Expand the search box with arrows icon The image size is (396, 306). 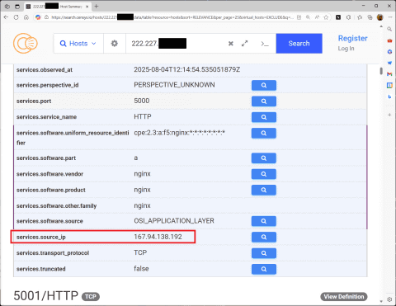point(244,44)
